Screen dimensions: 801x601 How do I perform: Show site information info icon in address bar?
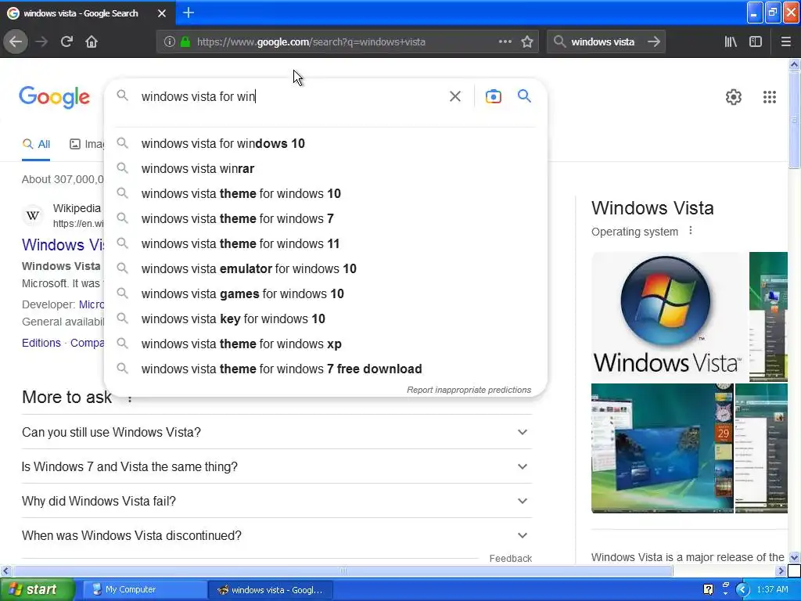[170, 41]
